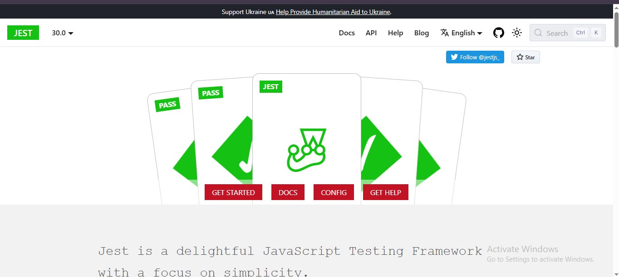Click the JEST logo in navbar
Screen dimensions: 619x277
pyautogui.click(x=23, y=33)
